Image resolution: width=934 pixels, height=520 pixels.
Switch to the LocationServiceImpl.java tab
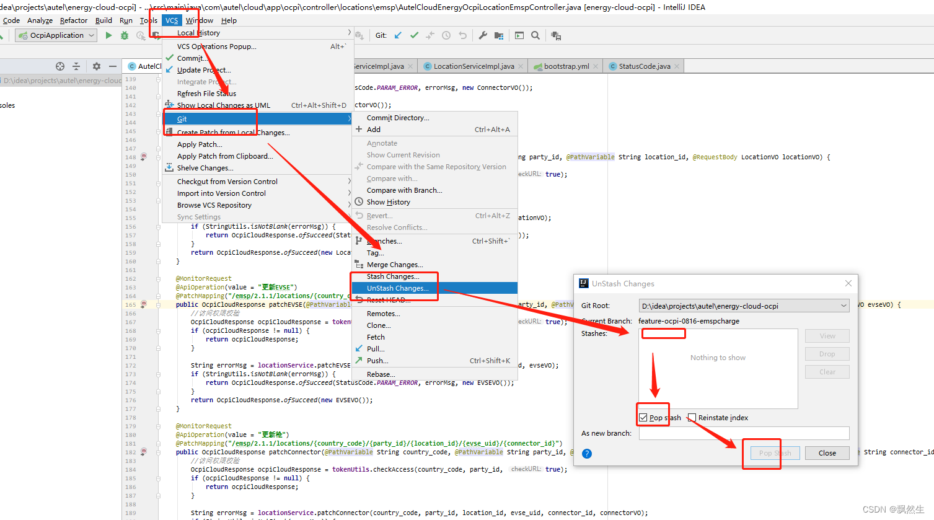pyautogui.click(x=474, y=66)
